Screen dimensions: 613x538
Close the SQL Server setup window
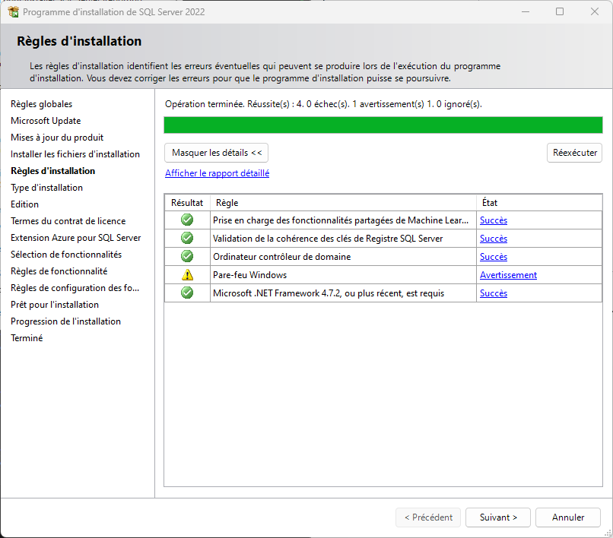click(x=595, y=11)
